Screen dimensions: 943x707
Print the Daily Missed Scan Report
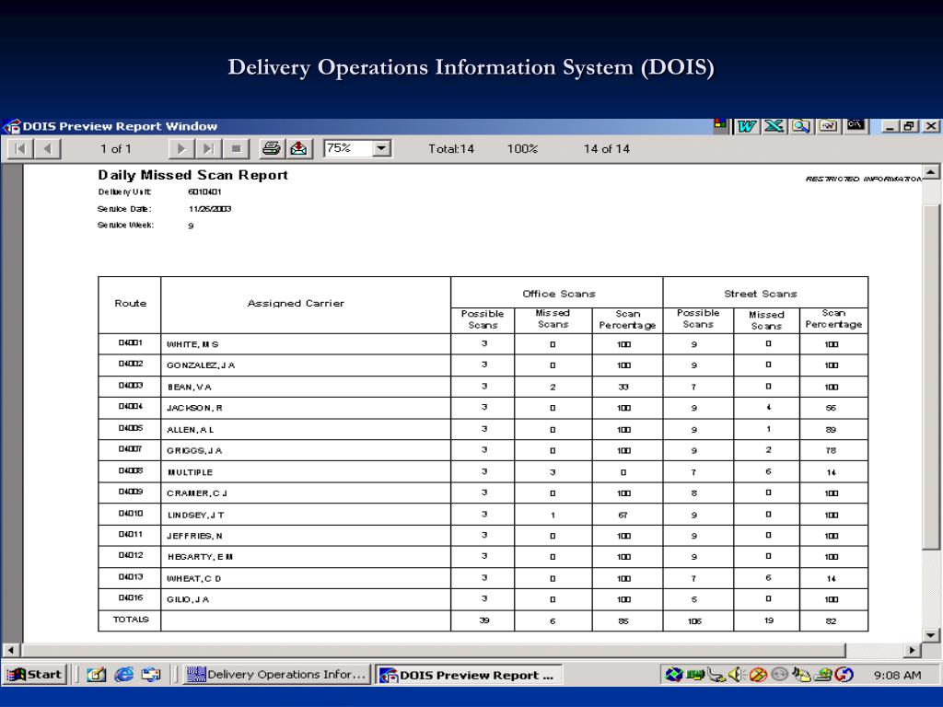click(272, 148)
